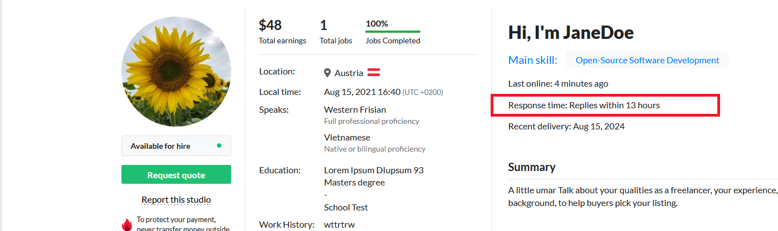Click the red flame payment warning icon
Viewport: 778px width, 231px height.
127,224
